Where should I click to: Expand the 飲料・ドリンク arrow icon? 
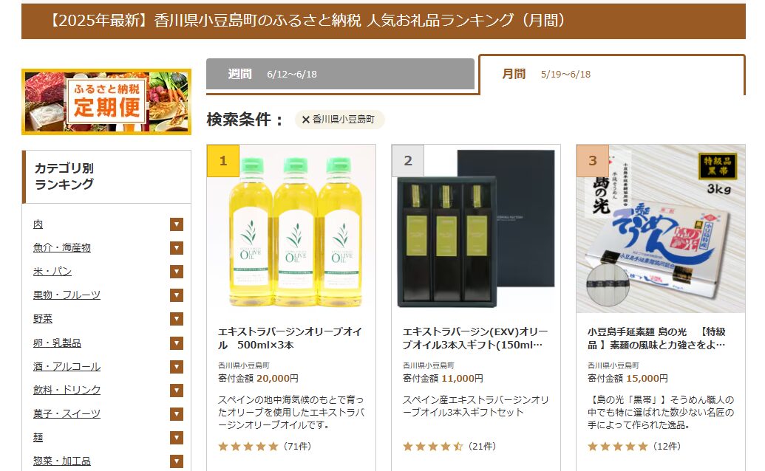[177, 390]
